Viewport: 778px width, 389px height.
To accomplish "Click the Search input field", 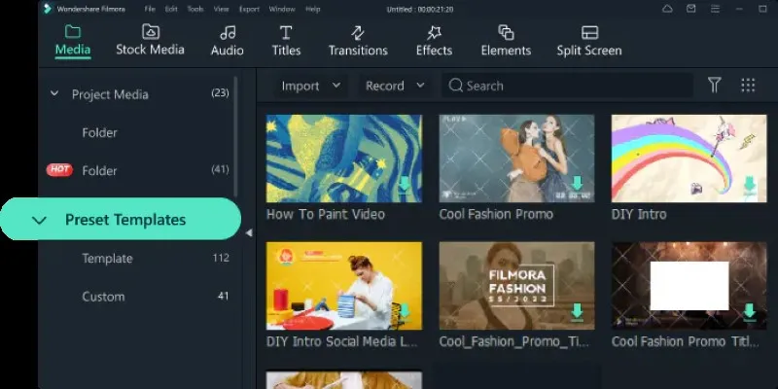I will click(567, 86).
